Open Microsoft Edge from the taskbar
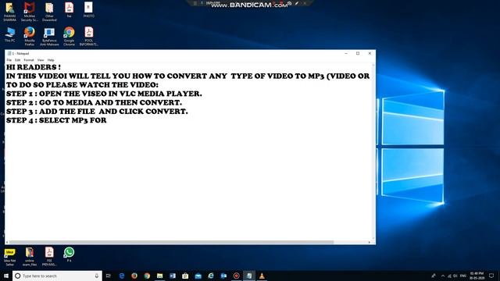Image resolution: width=500 pixels, height=281 pixels. point(122,276)
